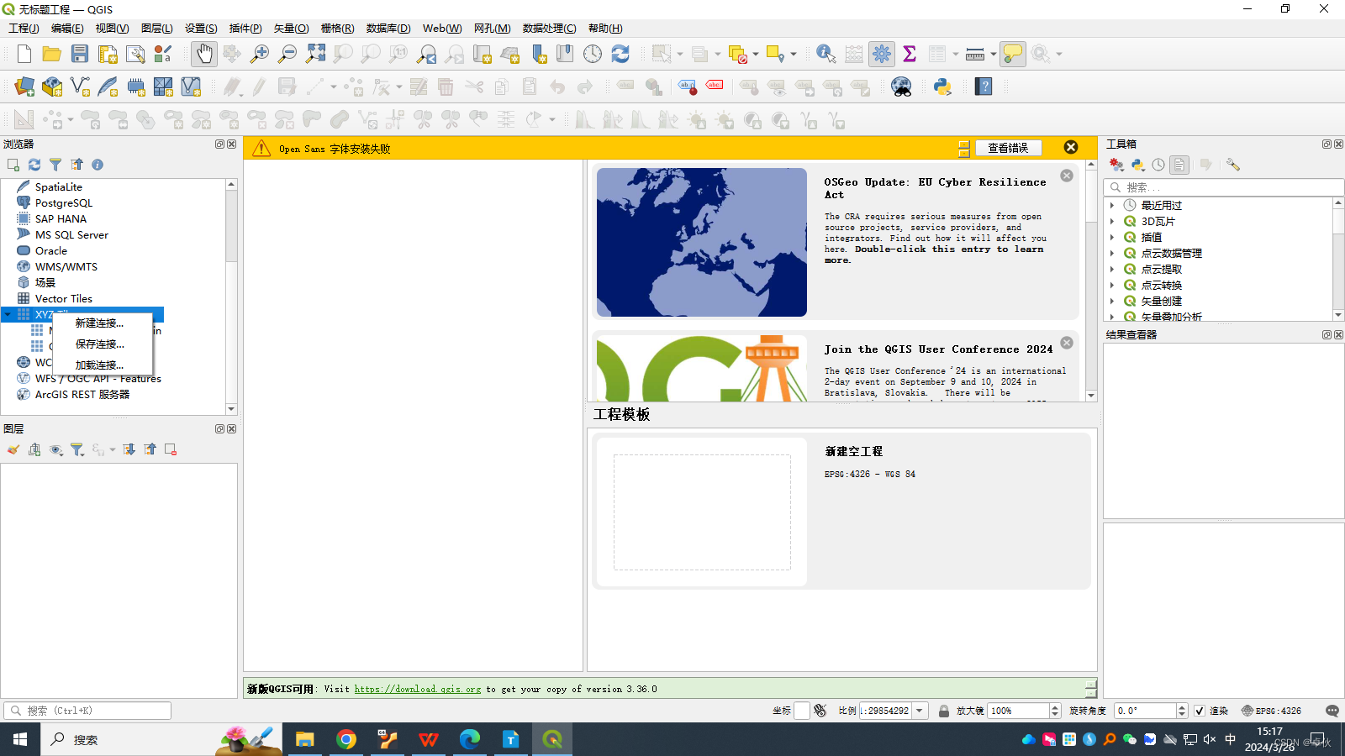Toggle the Processing Toolbox gear button

click(882, 54)
